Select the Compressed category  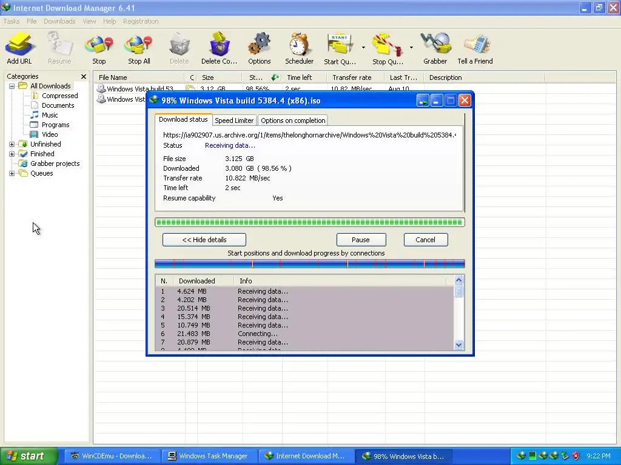[x=60, y=96]
